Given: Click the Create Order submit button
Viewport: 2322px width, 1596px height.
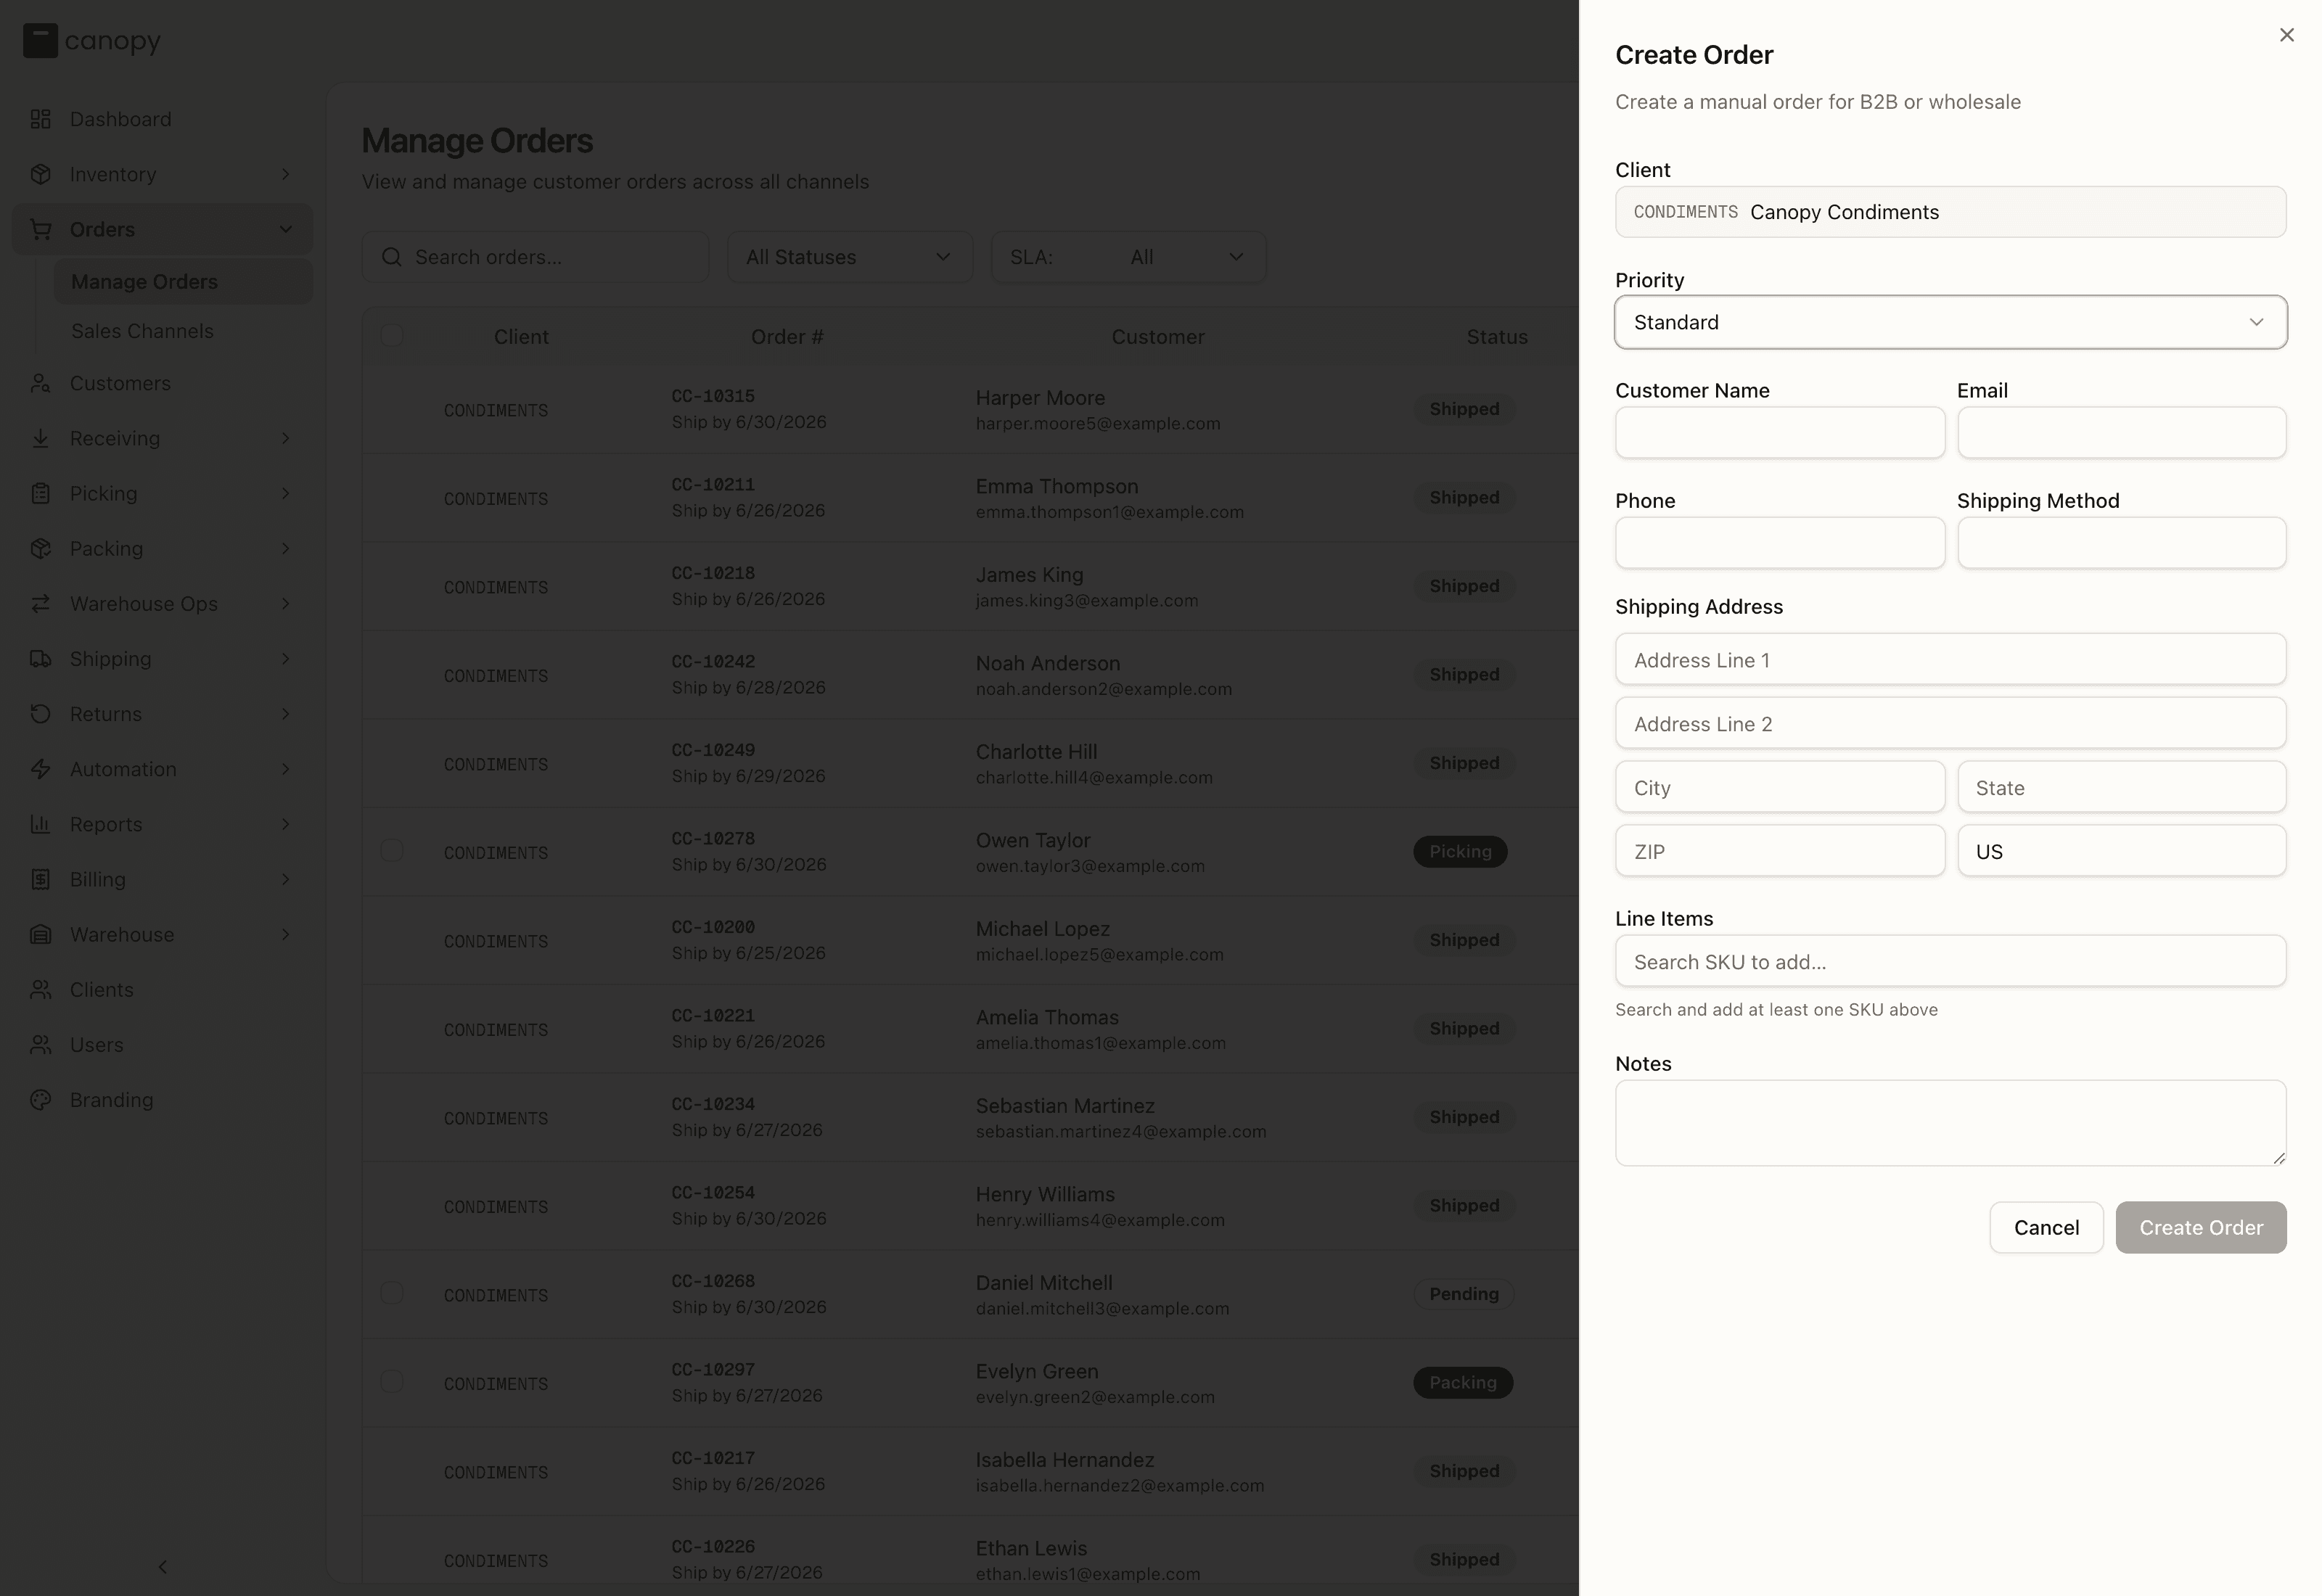Looking at the screenshot, I should (x=2200, y=1227).
